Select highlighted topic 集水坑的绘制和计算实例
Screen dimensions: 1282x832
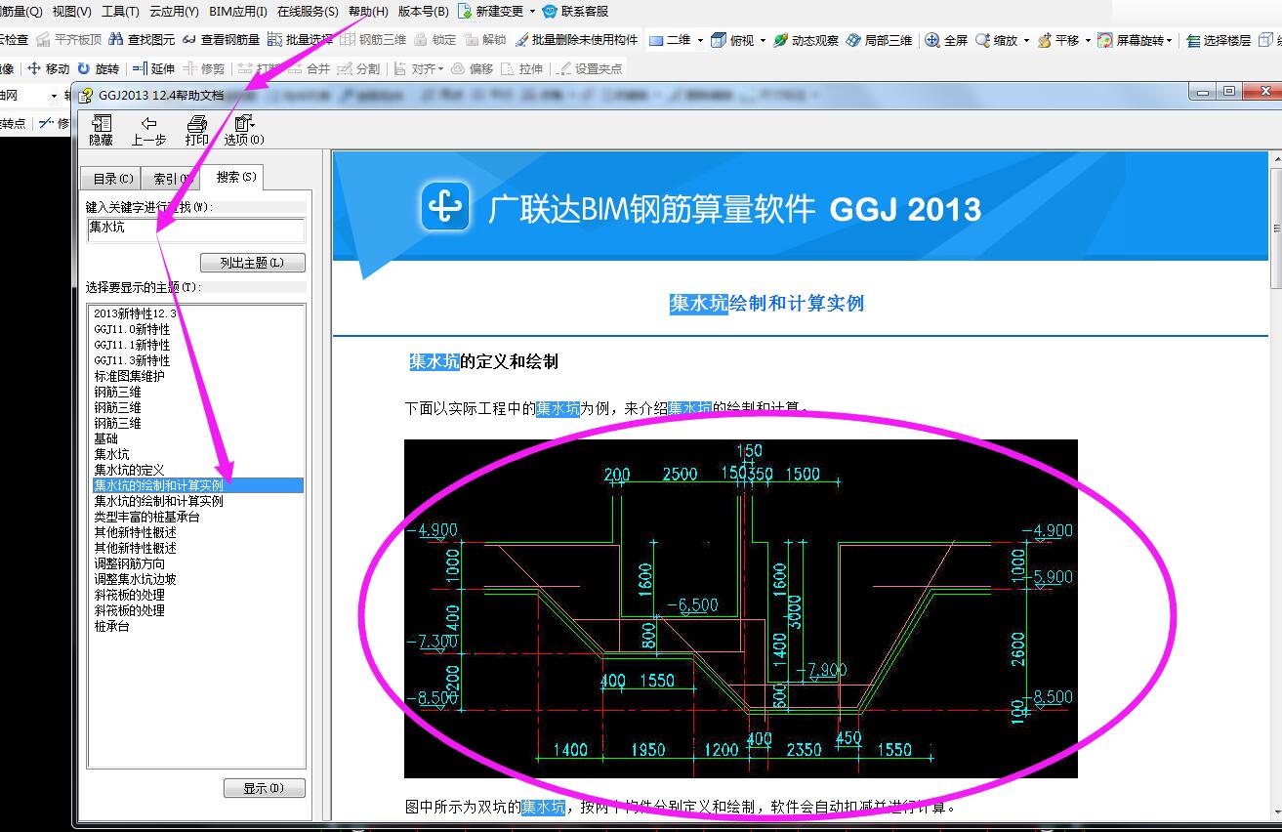click(197, 485)
